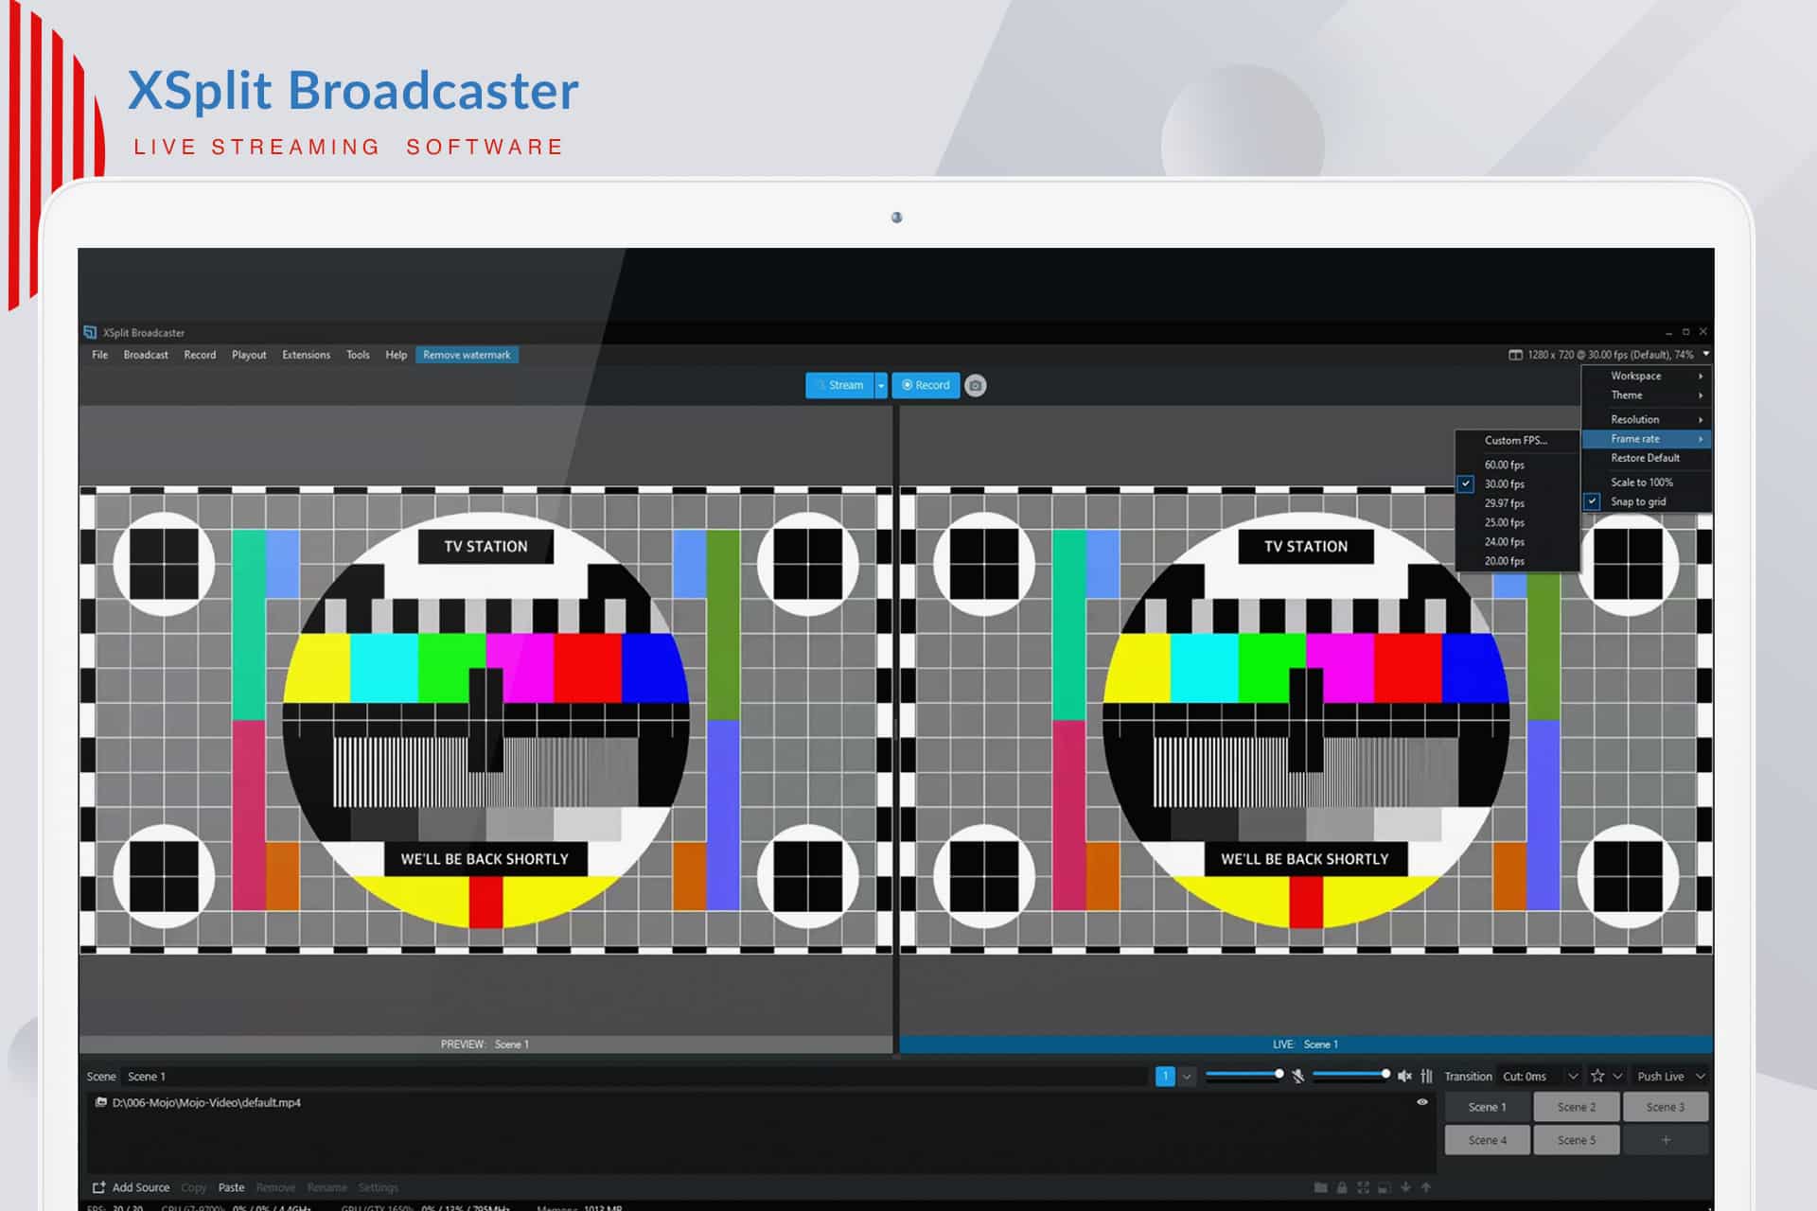Adjust the microphone volume slider
The height and width of the screenshot is (1211, 1817).
click(1244, 1075)
